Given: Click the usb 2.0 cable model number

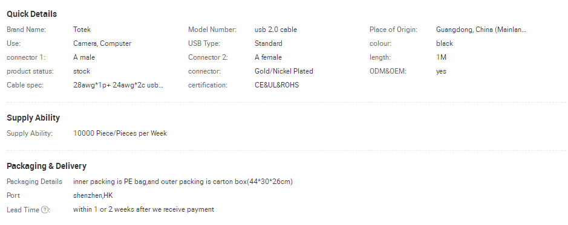Looking at the screenshot, I should [x=276, y=30].
